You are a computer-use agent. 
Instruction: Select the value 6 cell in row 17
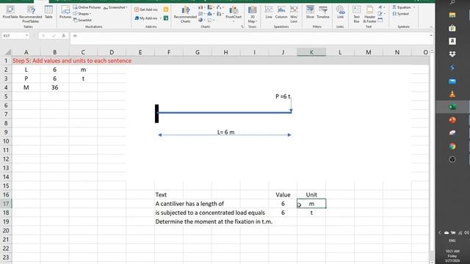283,204
